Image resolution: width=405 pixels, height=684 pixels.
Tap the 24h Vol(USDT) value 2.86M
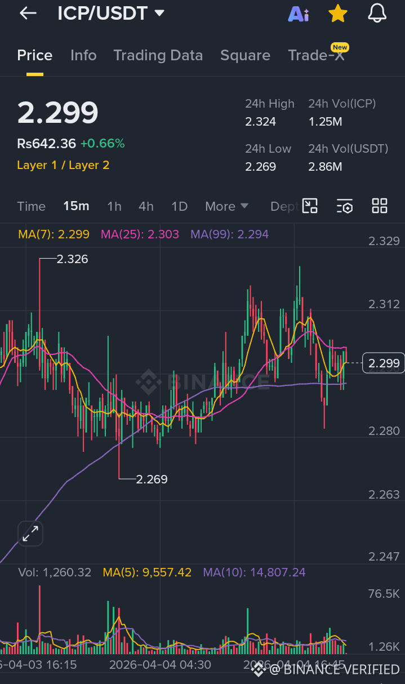tap(325, 167)
